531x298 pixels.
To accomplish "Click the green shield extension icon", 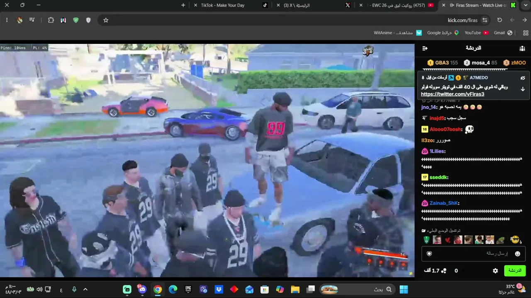I will click(x=76, y=20).
